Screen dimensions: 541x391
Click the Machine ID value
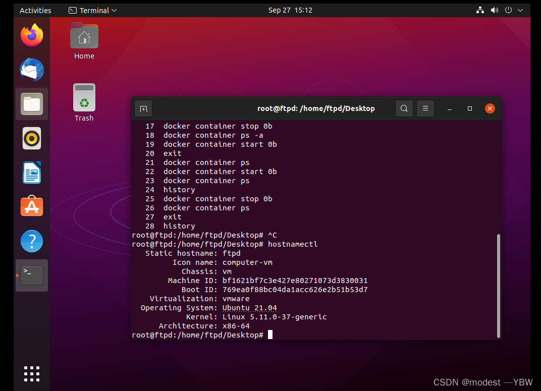295,281
